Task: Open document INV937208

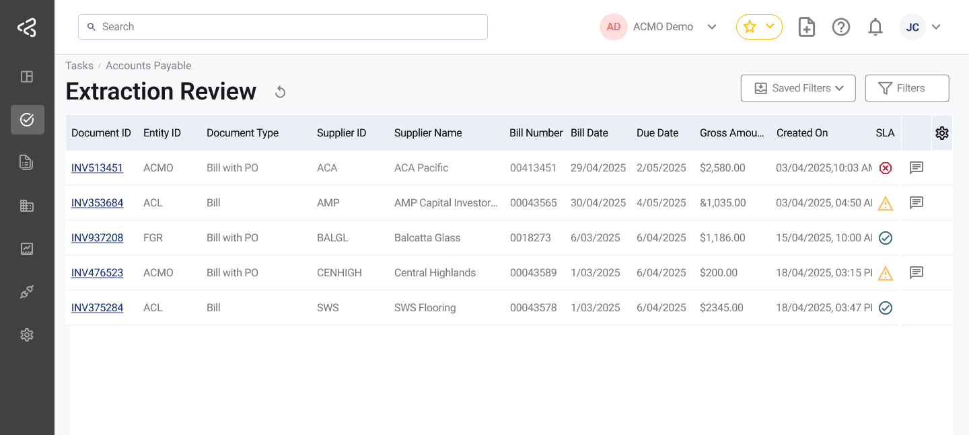Action: pos(97,237)
